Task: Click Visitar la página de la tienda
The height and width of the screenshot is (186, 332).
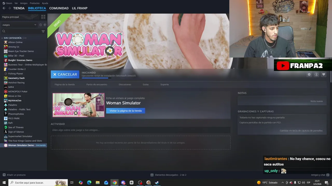Action: (126, 111)
